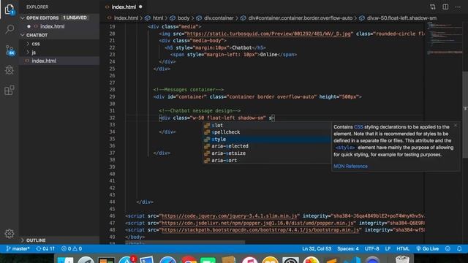This screenshot has width=468, height=263.
Task: Open errors and warnings count
Action: click(x=72, y=248)
